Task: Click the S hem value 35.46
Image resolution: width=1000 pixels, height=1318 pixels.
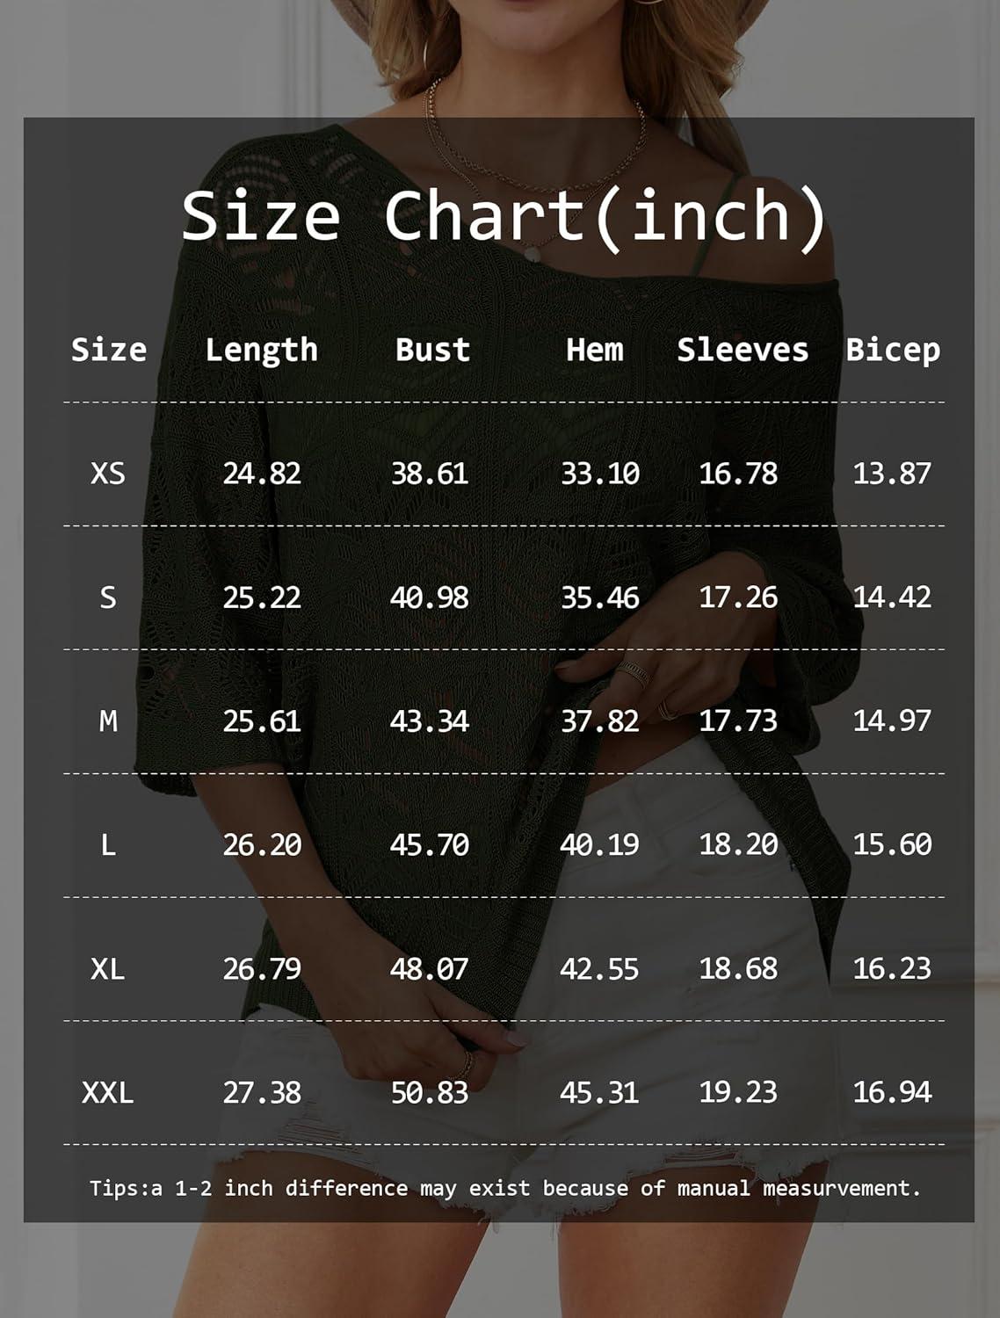Action: (x=600, y=597)
